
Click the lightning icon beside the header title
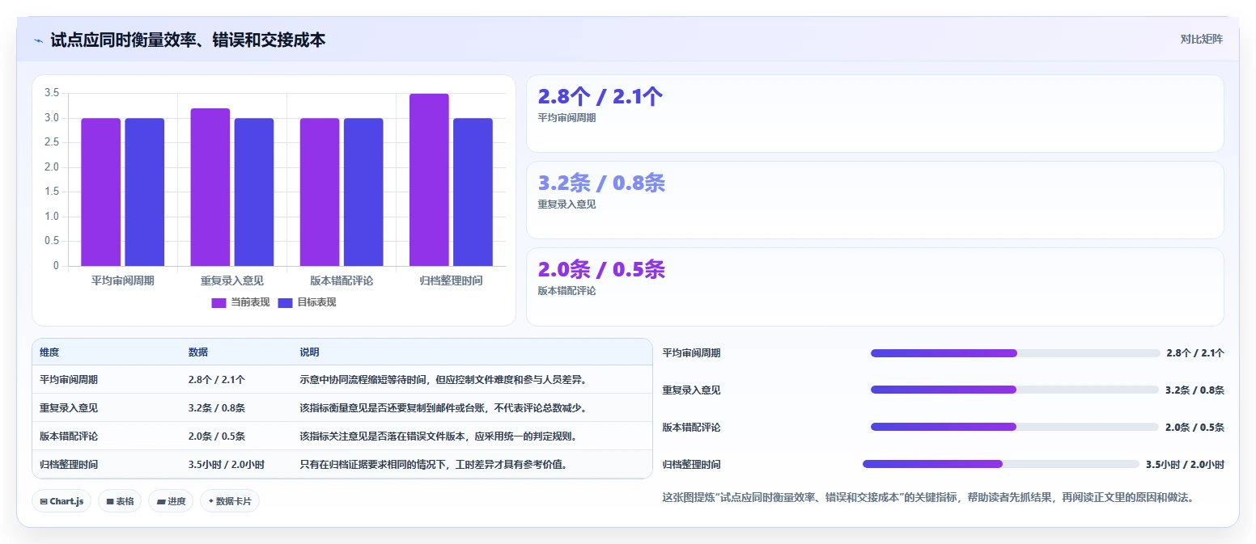pyautogui.click(x=38, y=40)
